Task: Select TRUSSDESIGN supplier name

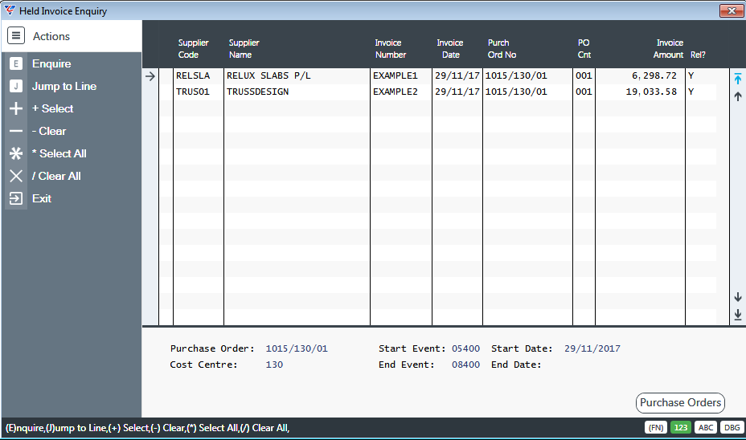Action: 257,92
